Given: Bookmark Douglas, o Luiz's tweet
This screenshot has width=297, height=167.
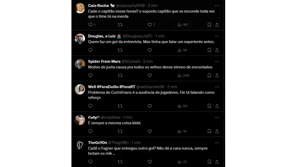Looking at the screenshot, I should (x=209, y=50).
